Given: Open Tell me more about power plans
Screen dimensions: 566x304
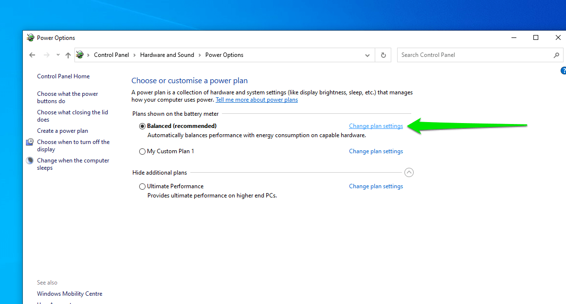Looking at the screenshot, I should 256,100.
